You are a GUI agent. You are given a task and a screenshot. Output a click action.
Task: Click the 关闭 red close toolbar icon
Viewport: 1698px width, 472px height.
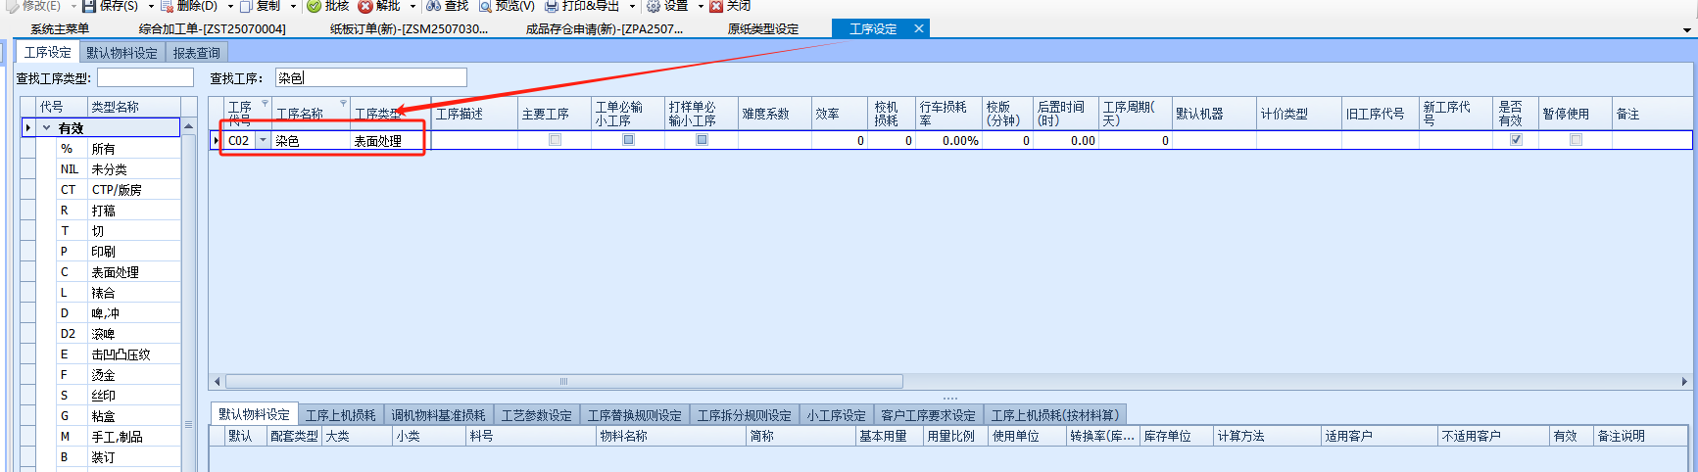[x=716, y=6]
